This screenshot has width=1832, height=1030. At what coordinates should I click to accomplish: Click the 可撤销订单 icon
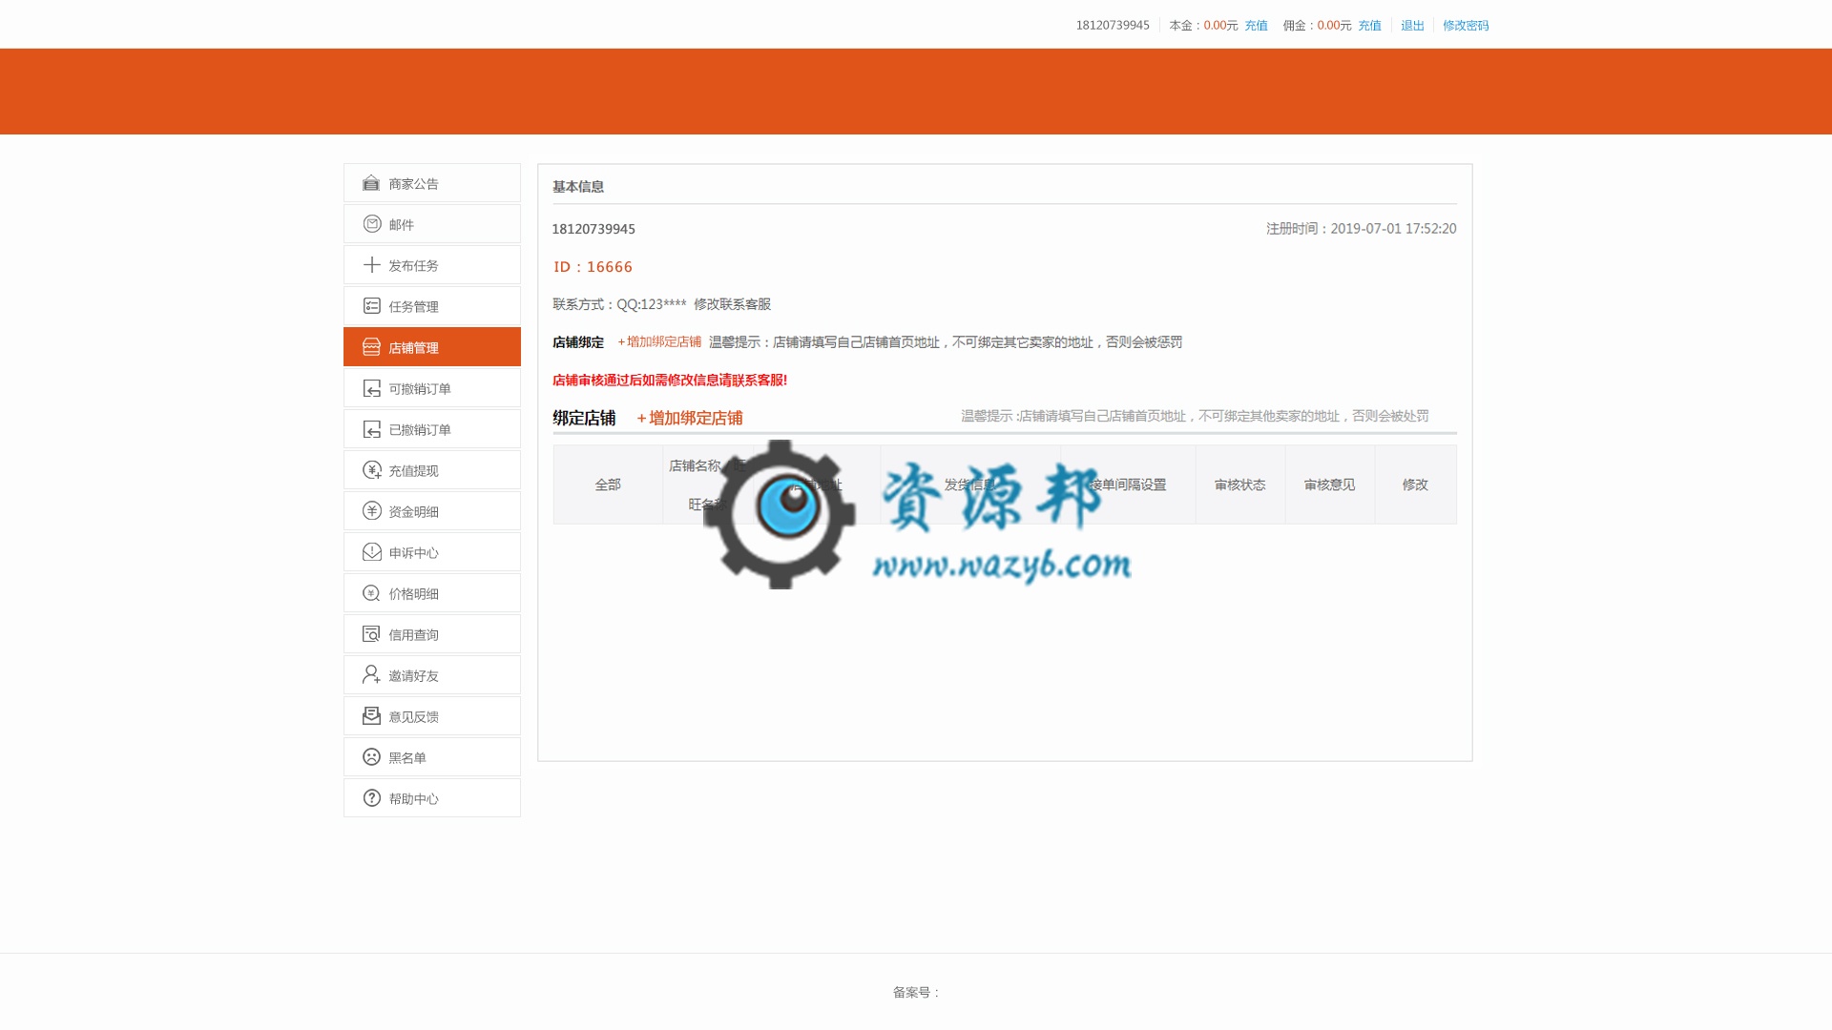pyautogui.click(x=371, y=388)
